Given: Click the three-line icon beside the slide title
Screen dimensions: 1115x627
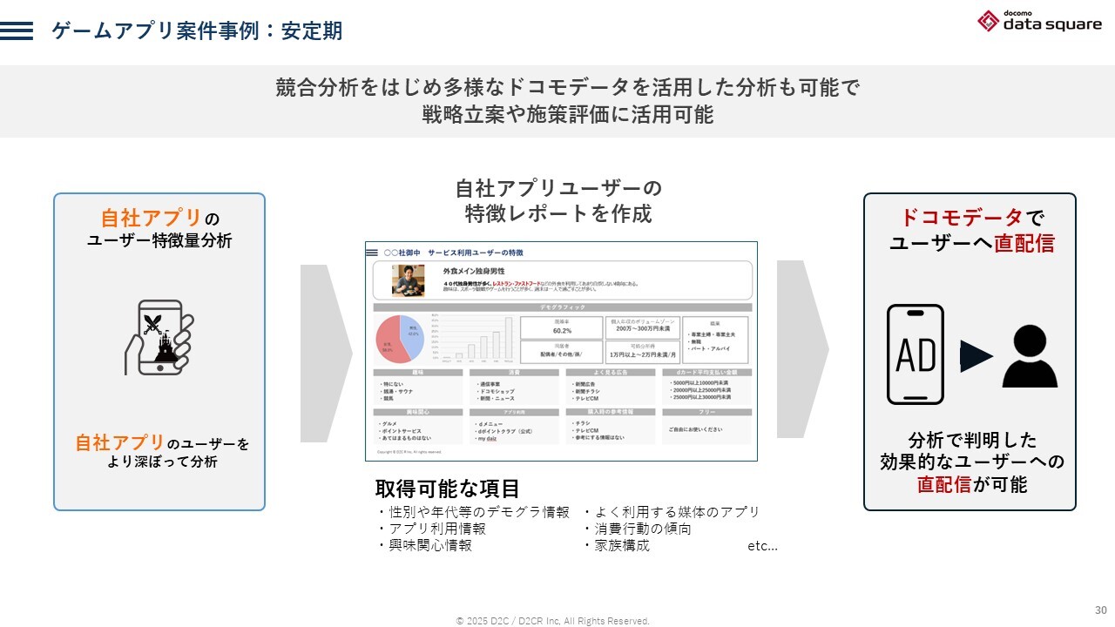Looking at the screenshot, I should (17, 31).
